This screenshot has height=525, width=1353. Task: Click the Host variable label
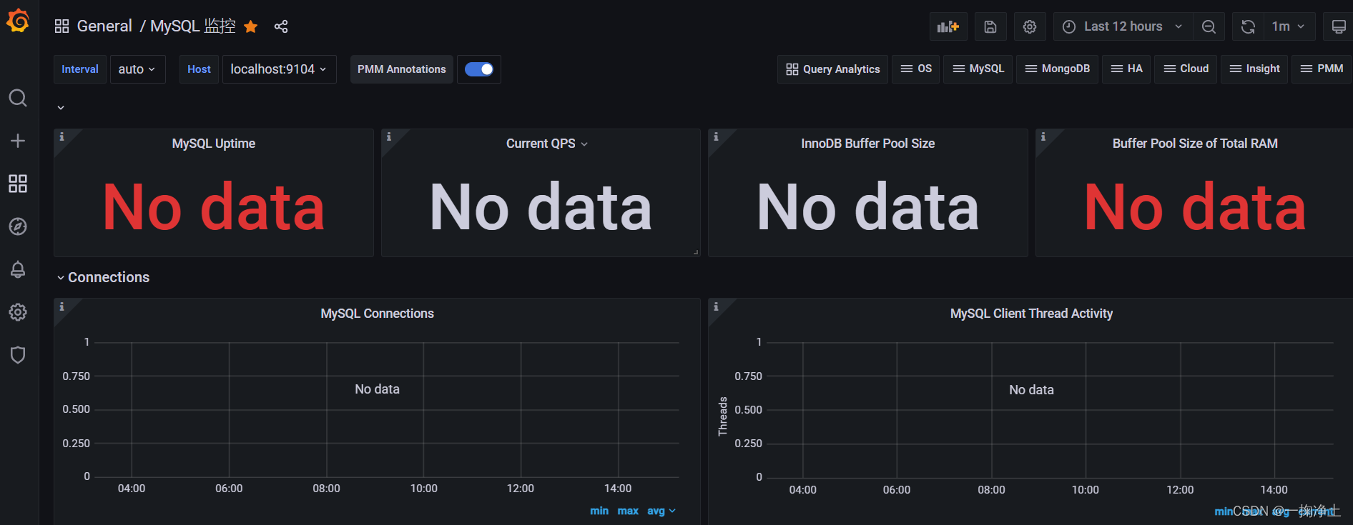pyautogui.click(x=199, y=69)
